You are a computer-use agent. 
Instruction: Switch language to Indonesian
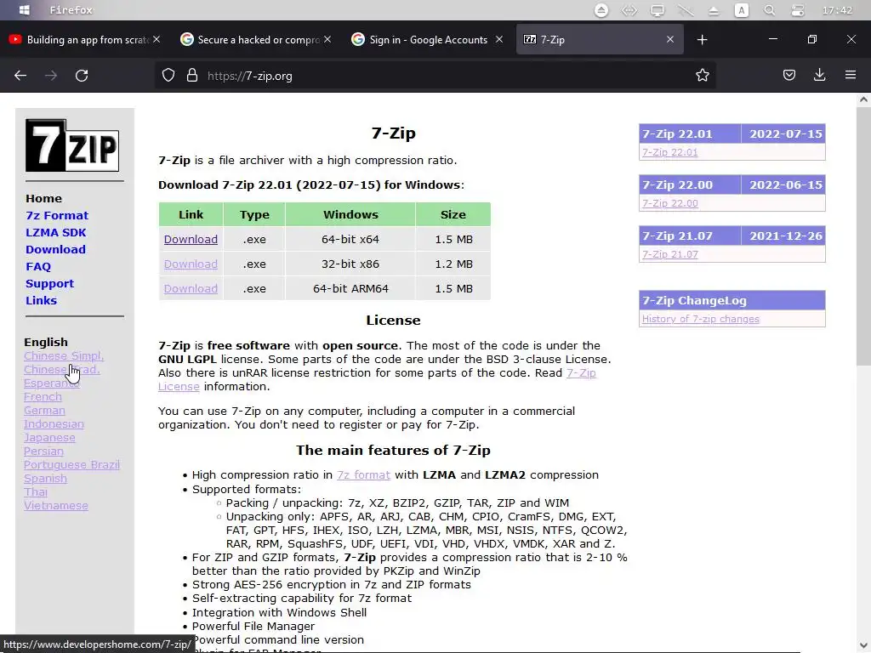tap(54, 423)
